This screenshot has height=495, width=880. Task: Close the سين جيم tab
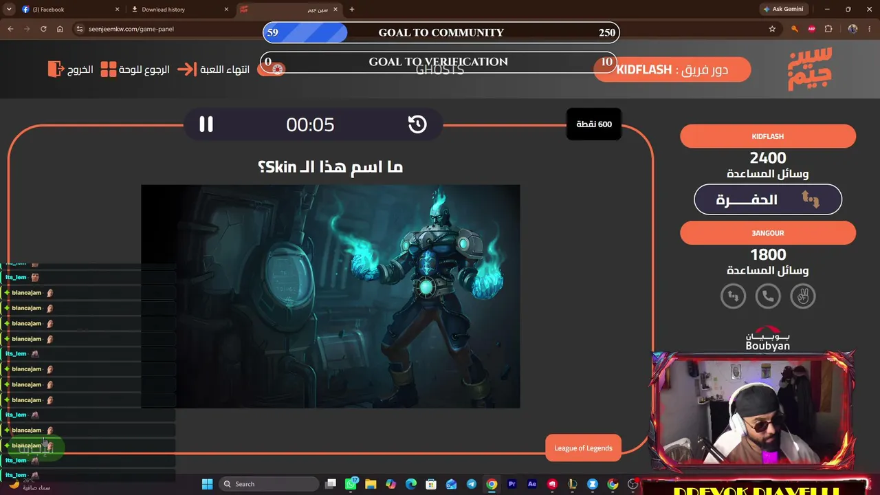pyautogui.click(x=335, y=10)
